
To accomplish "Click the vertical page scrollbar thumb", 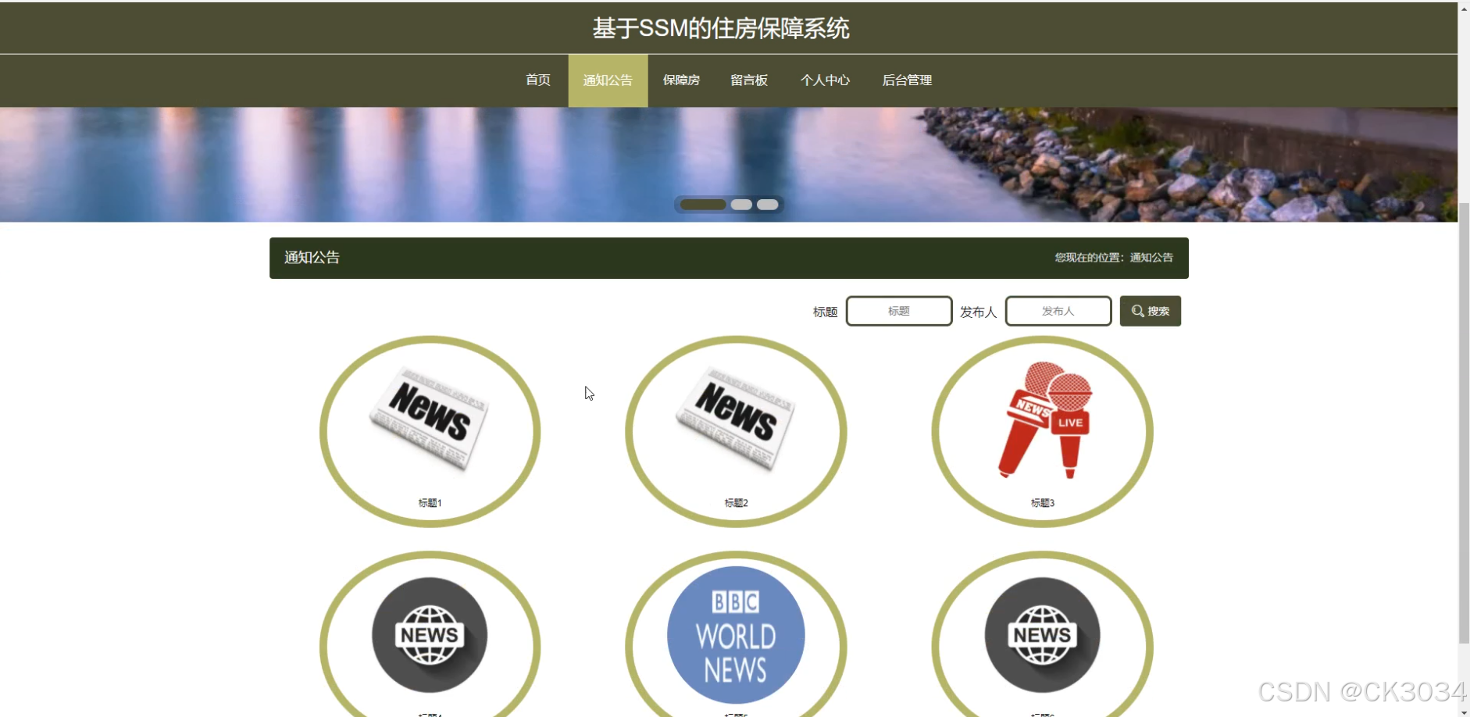I will click(1464, 422).
